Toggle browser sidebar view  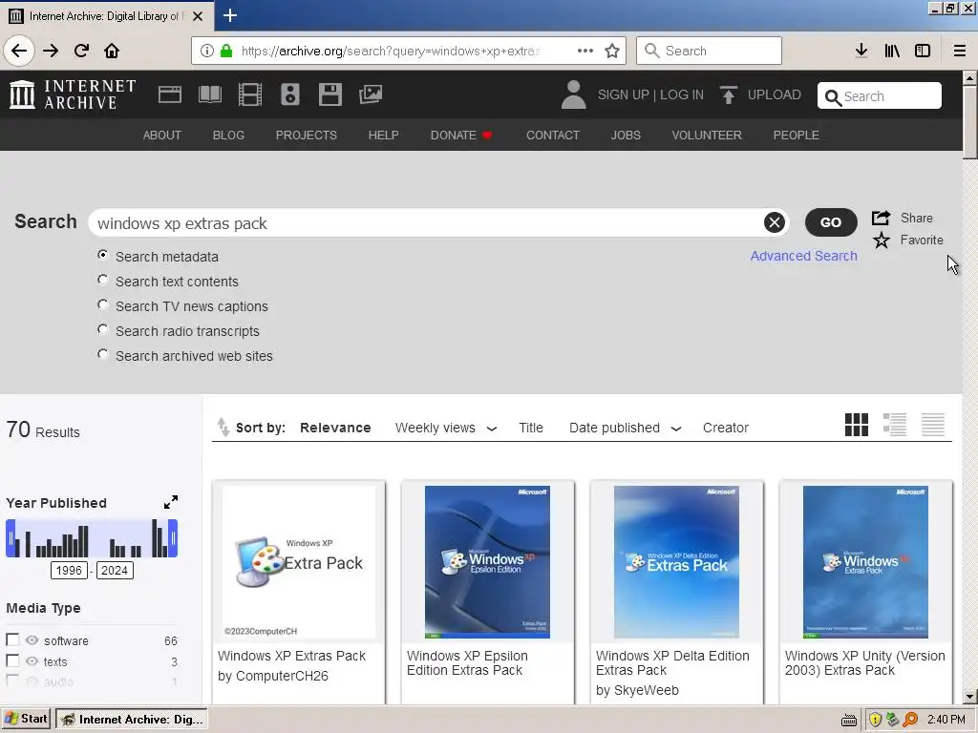pyautogui.click(x=923, y=51)
